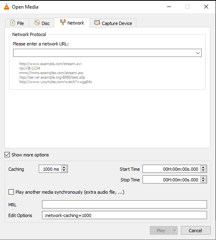
Task: Click the rtsp://server.example.org:8080/test.sdp example text
Action: tap(52, 77)
